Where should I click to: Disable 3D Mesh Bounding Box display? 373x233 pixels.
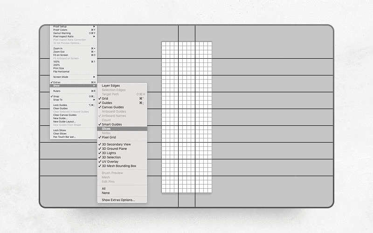coord(119,166)
